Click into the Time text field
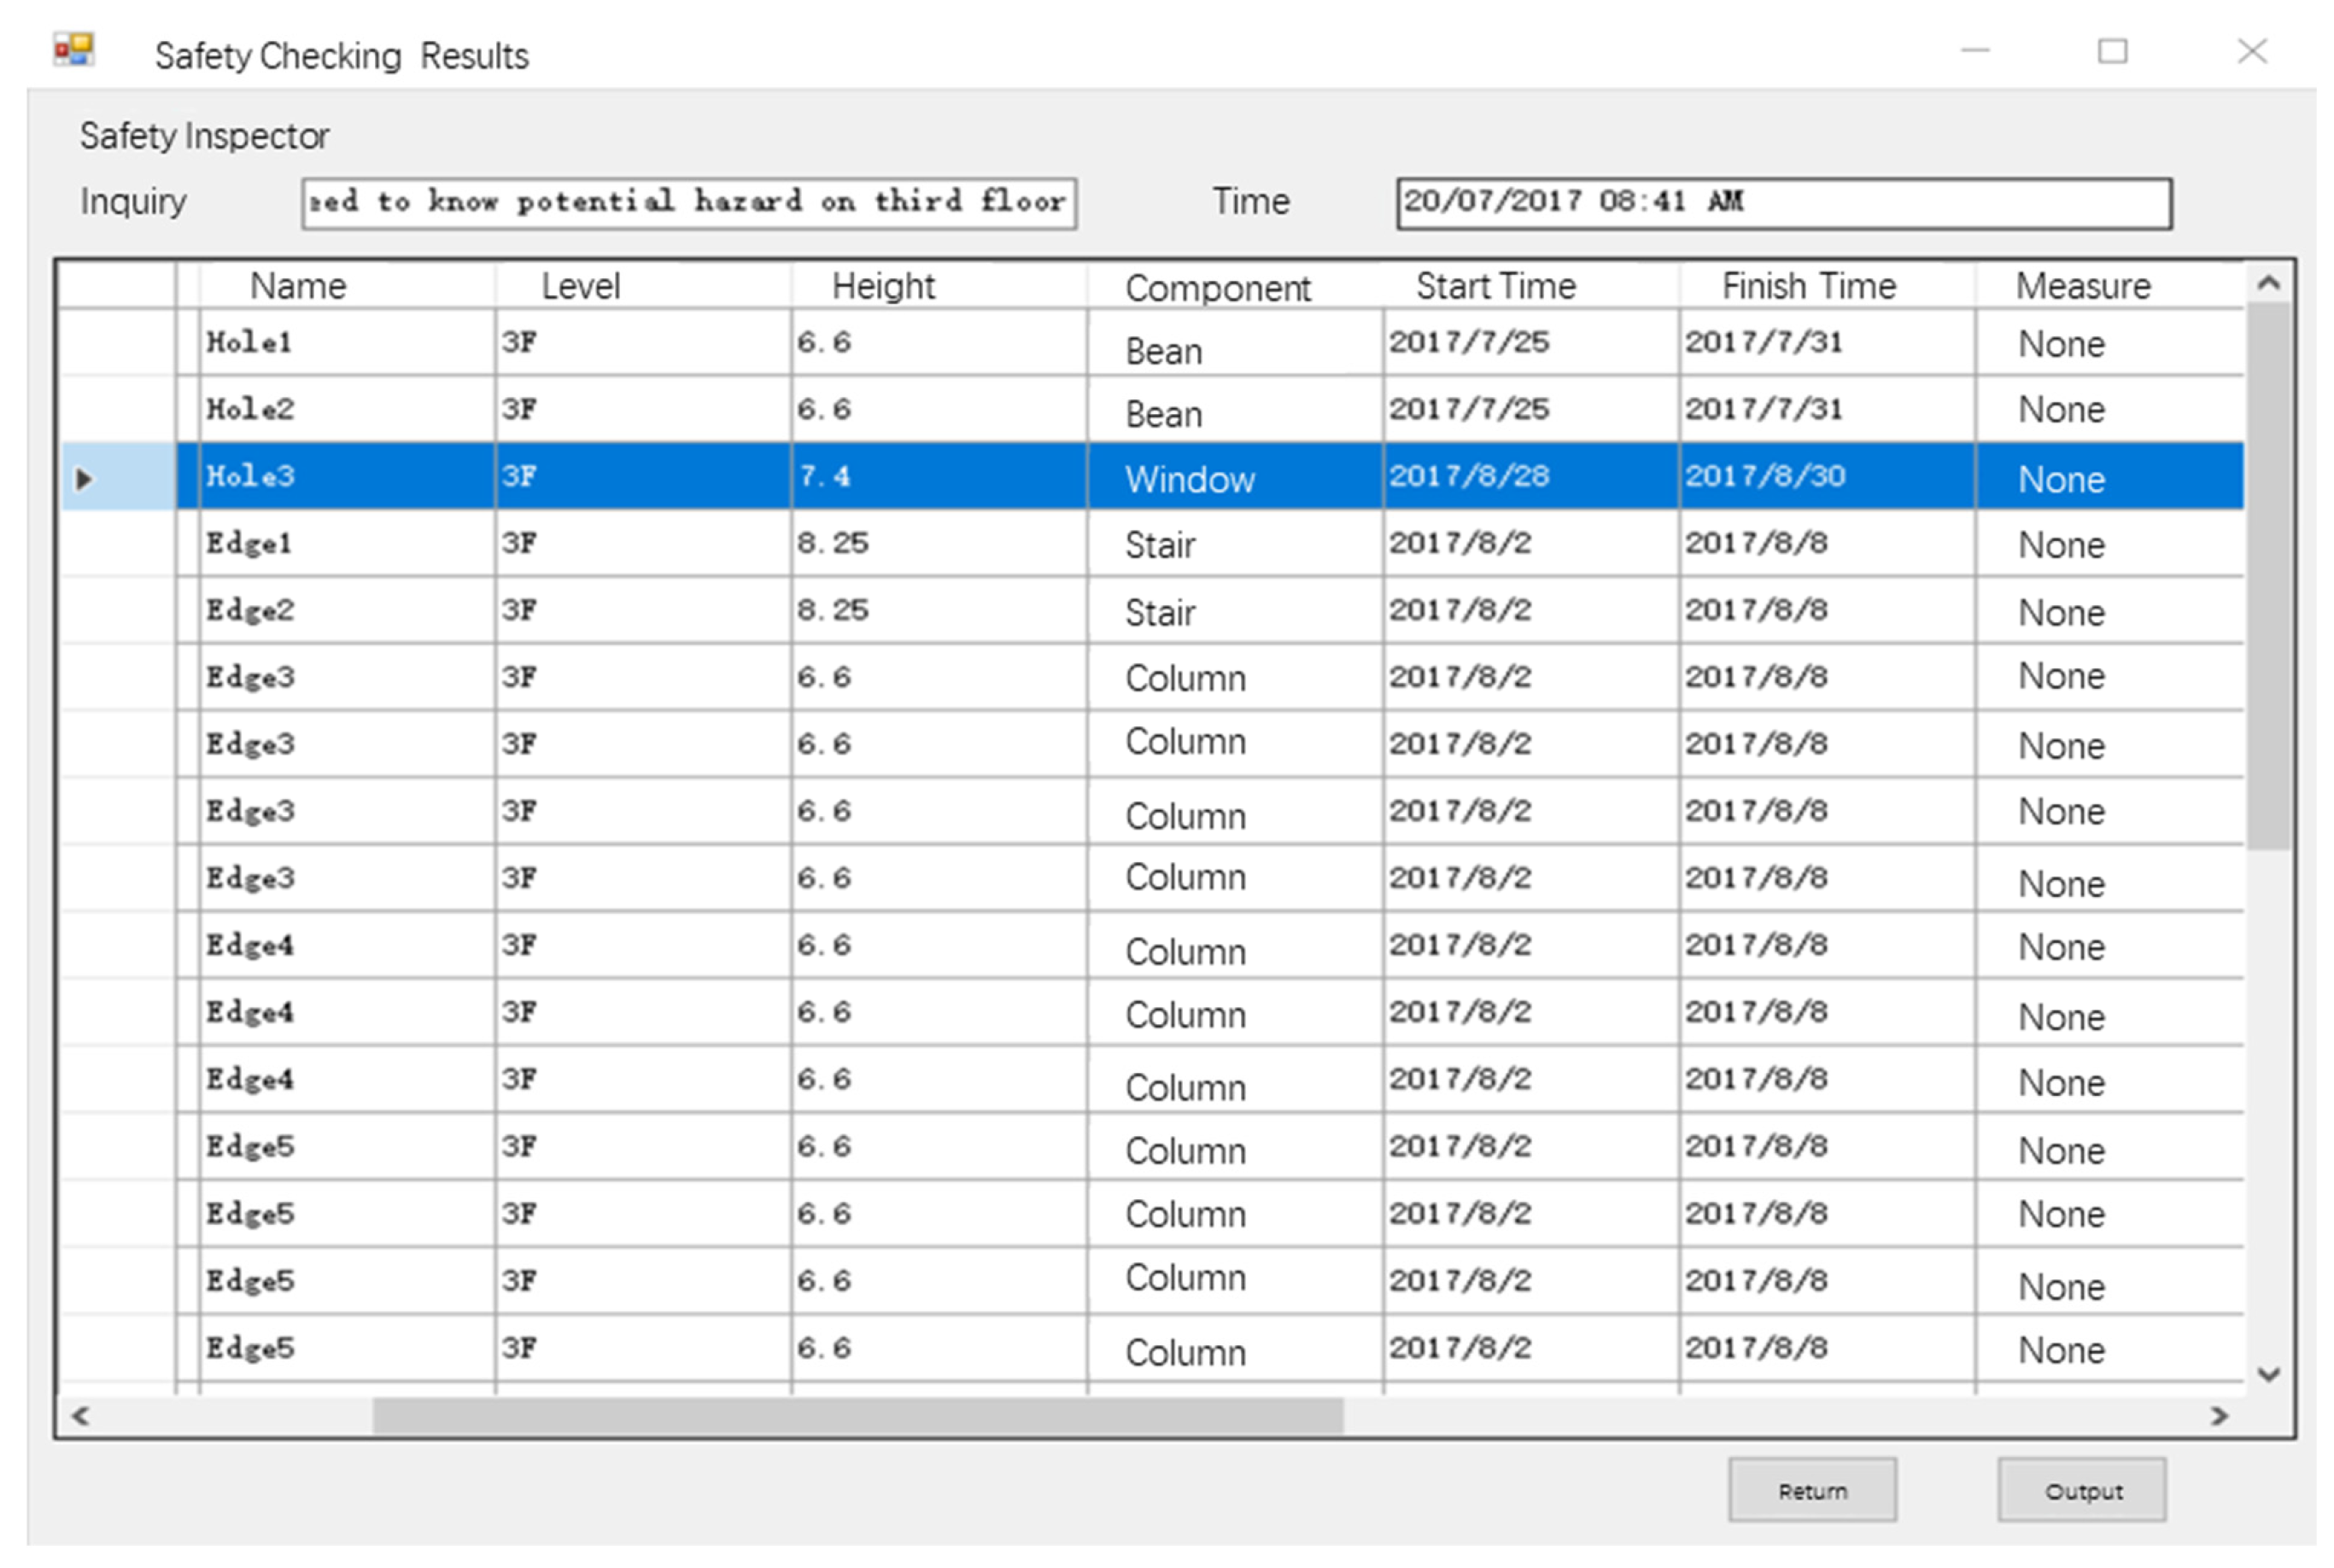Image resolution: width=2334 pixels, height=1568 pixels. [1783, 203]
